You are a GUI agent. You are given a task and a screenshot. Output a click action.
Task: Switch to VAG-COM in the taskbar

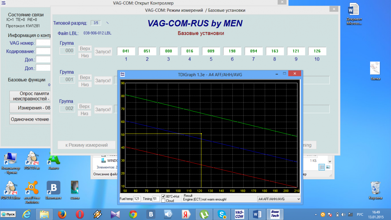239,214
